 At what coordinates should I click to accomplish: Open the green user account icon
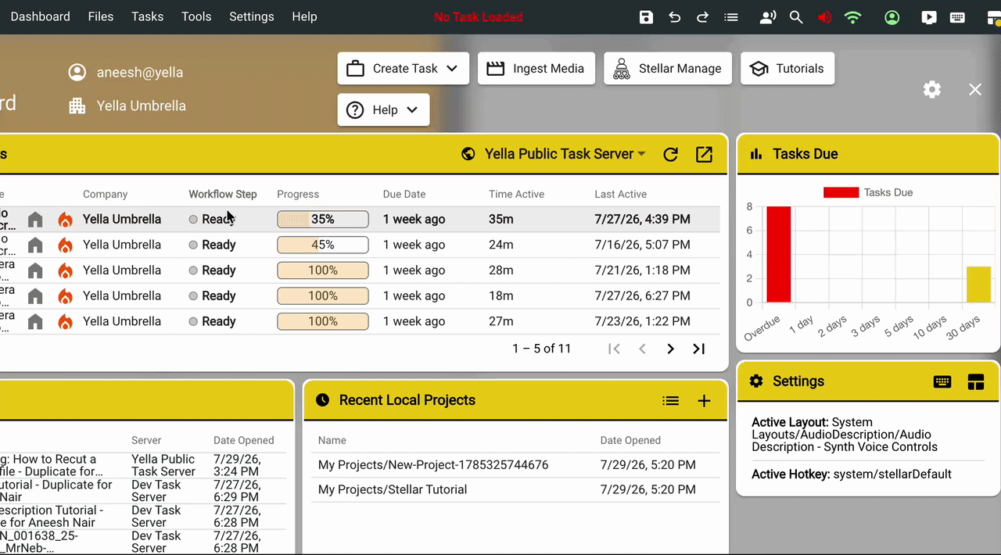click(x=892, y=16)
